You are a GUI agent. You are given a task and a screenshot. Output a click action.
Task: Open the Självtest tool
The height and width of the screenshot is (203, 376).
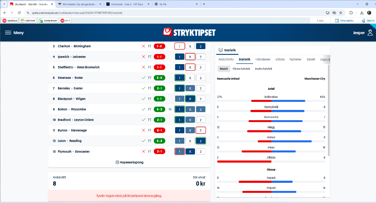28,21
